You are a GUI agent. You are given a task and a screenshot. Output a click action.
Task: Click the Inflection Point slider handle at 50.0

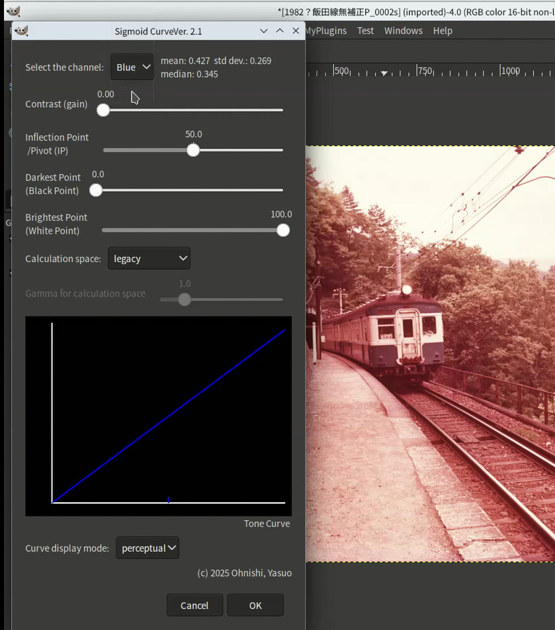(193, 150)
